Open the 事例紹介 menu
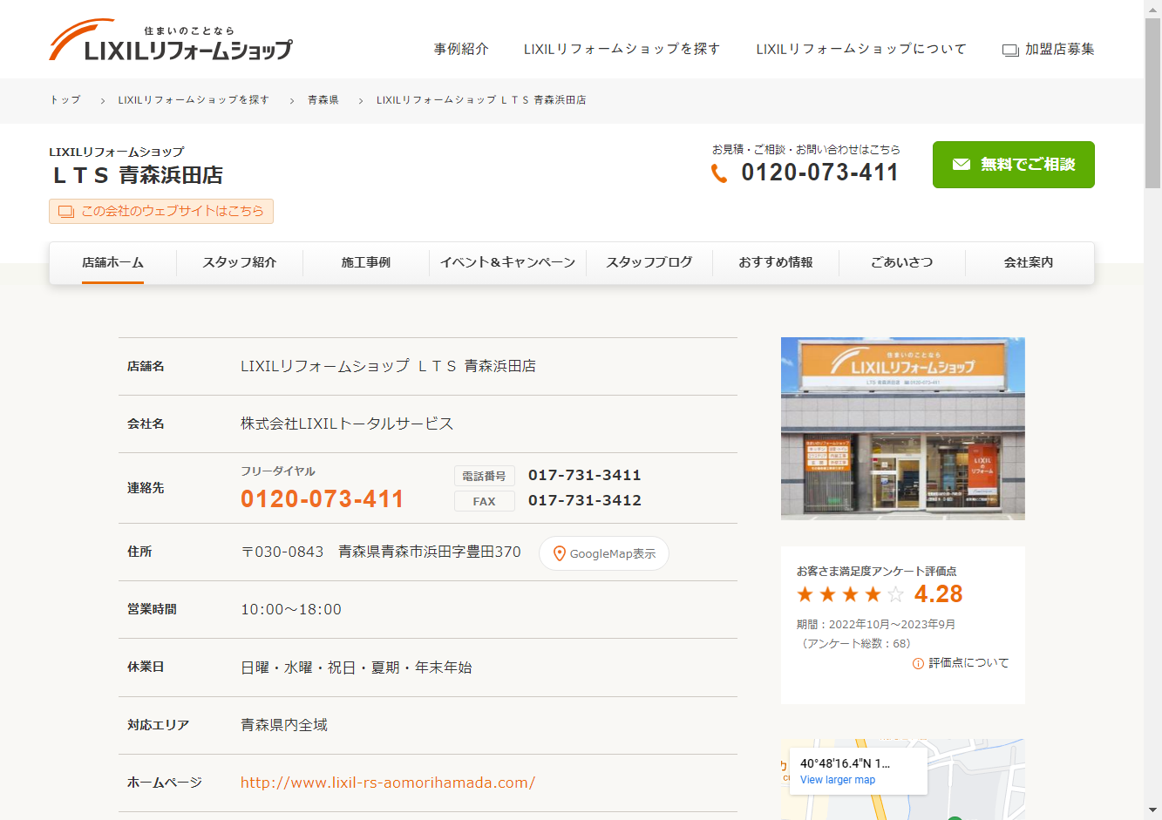This screenshot has height=820, width=1162. click(x=461, y=49)
